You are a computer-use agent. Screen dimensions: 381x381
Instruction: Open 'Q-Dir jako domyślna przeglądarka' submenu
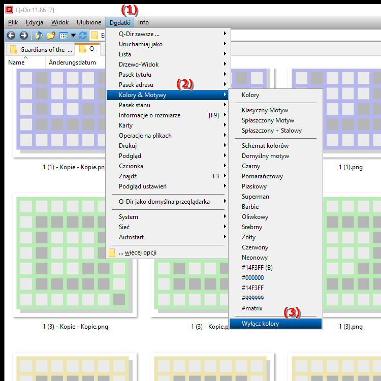(167, 202)
